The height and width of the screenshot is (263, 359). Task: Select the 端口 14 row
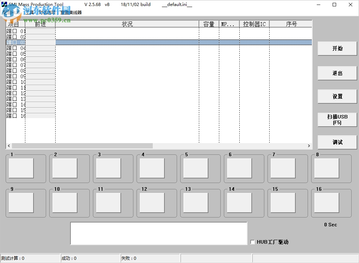click(x=159, y=104)
